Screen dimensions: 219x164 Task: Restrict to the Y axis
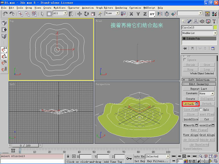click(138, 14)
